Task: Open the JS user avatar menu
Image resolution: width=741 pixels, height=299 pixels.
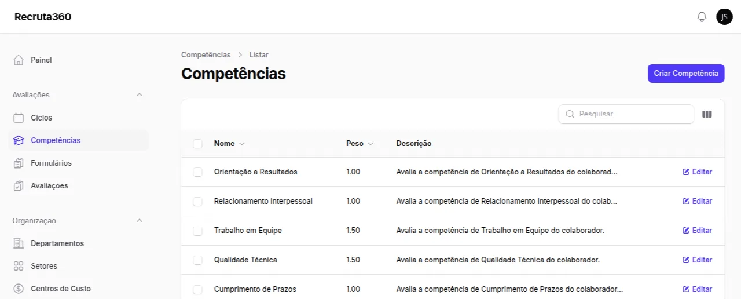Action: 724,17
